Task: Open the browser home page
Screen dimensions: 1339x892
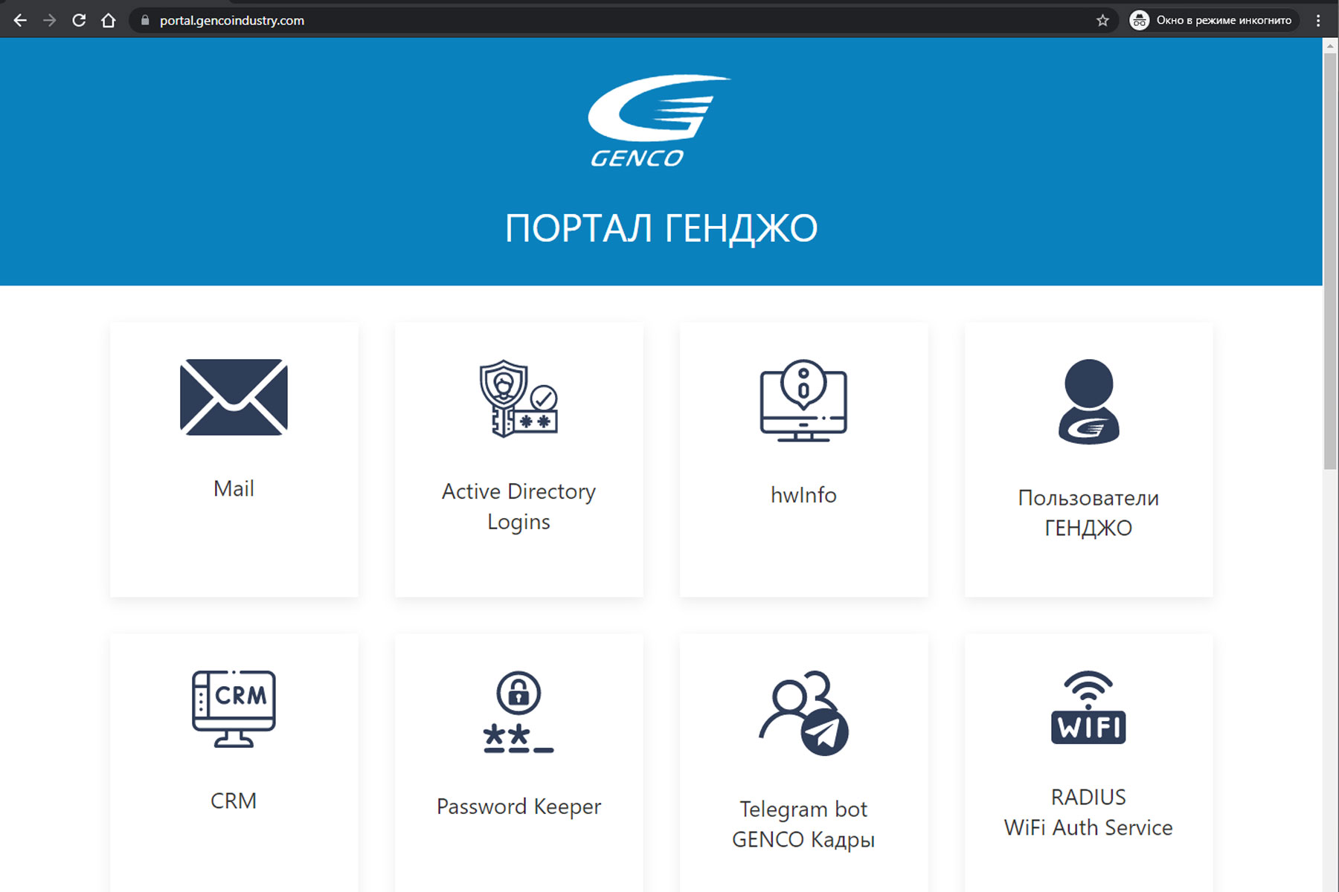Action: 109,20
